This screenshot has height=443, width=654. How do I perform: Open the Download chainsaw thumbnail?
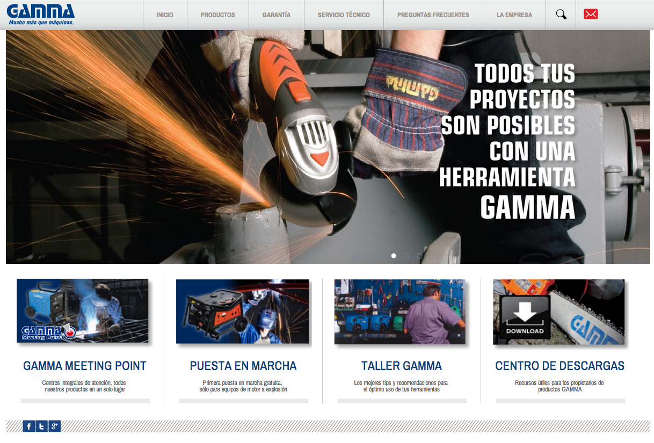559,312
